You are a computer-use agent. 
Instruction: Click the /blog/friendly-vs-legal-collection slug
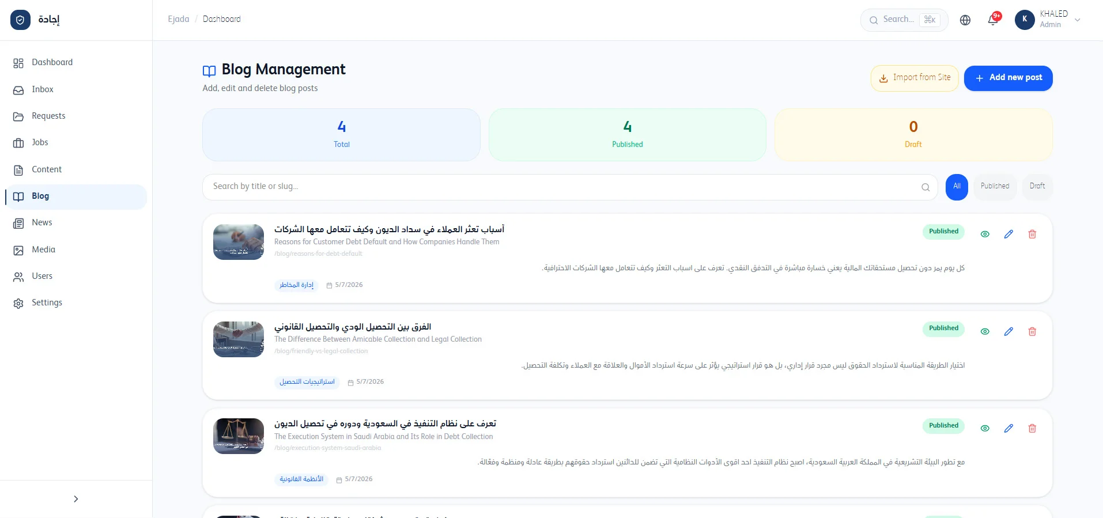click(321, 351)
